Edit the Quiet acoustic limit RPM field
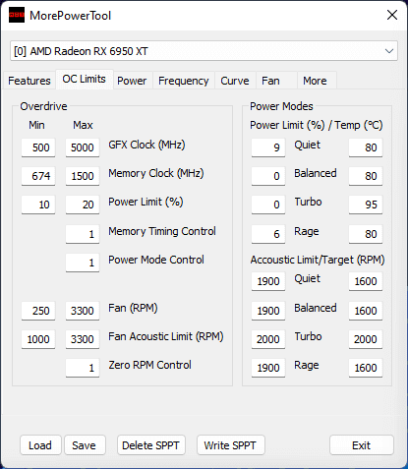 click(x=268, y=281)
